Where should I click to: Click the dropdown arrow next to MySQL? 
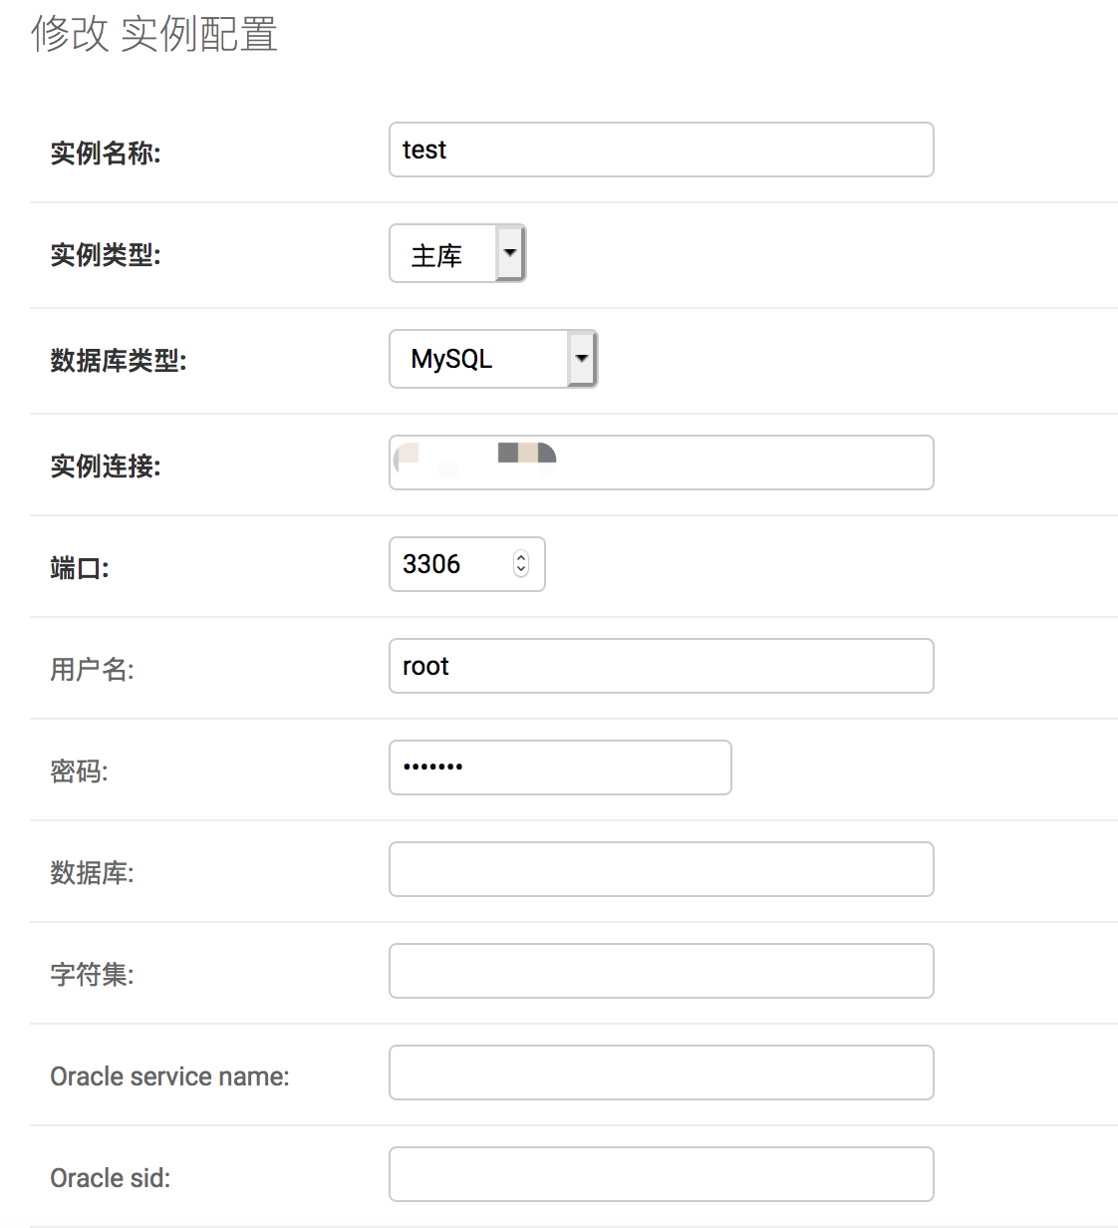tap(582, 359)
